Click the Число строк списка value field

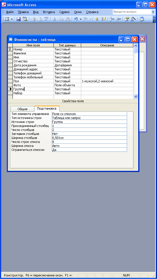click(89, 142)
